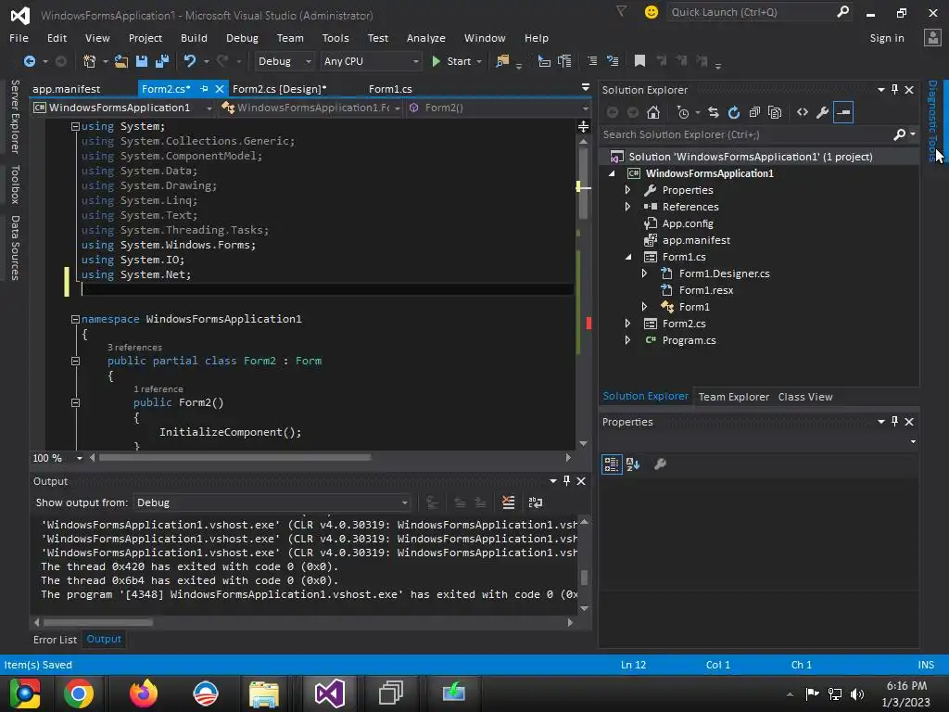Image resolution: width=949 pixels, height=712 pixels.
Task: Open Properties wrench icon in Solution Explorer
Action: [823, 112]
